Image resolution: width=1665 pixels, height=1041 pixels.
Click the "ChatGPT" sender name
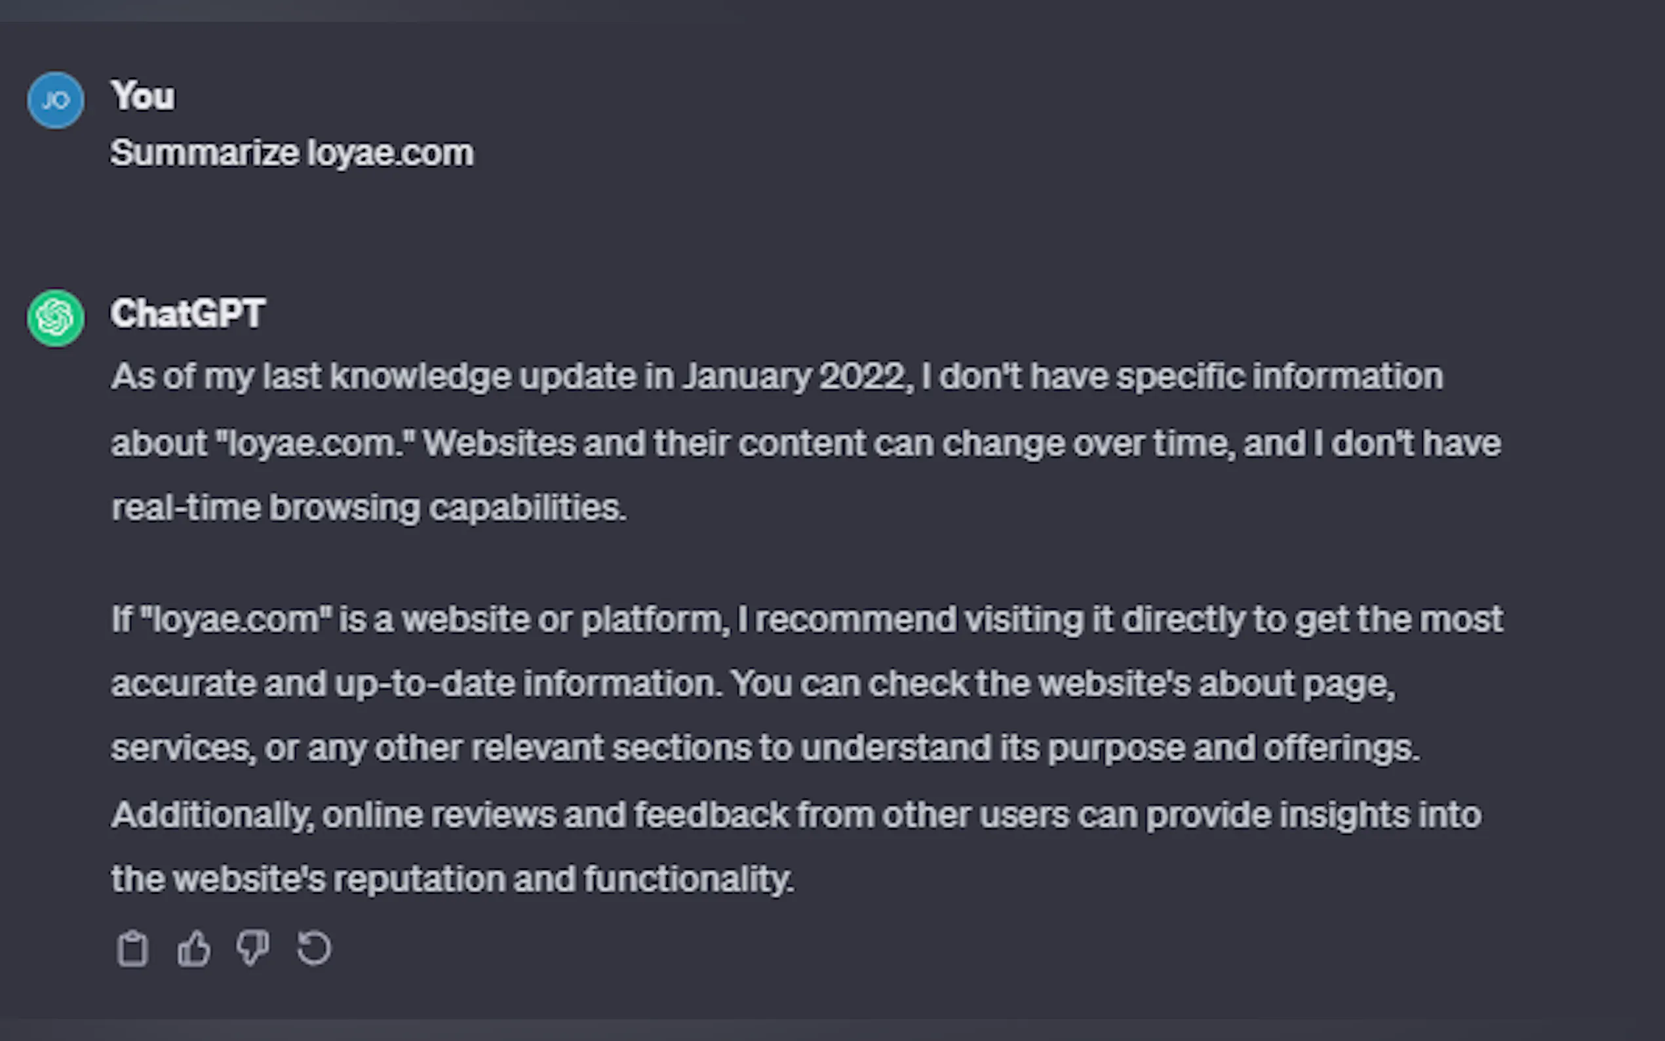click(188, 314)
